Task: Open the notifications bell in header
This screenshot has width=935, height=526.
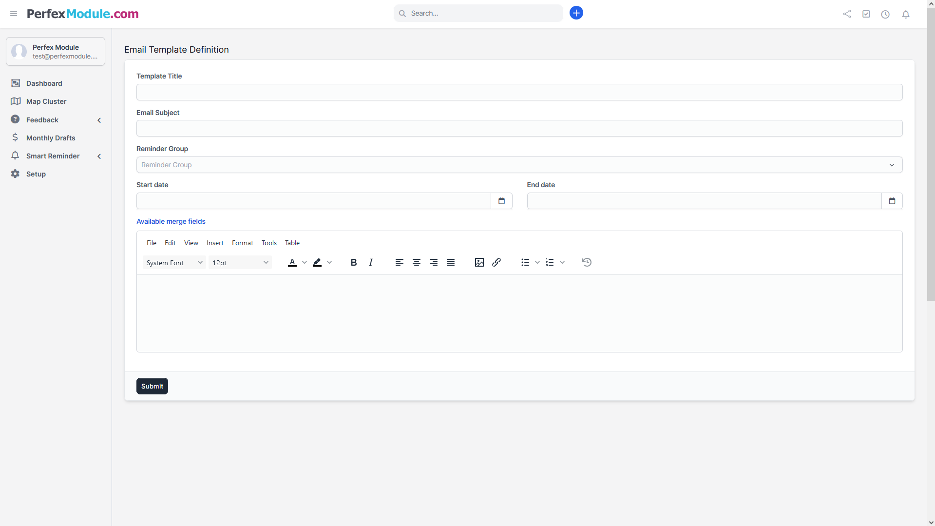Action: [x=906, y=14]
